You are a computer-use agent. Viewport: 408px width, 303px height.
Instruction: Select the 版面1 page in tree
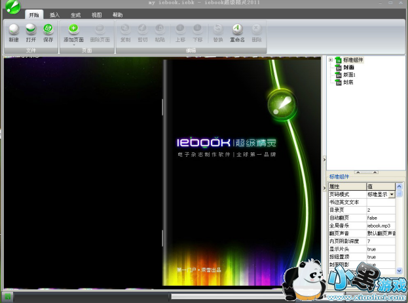[x=350, y=75]
